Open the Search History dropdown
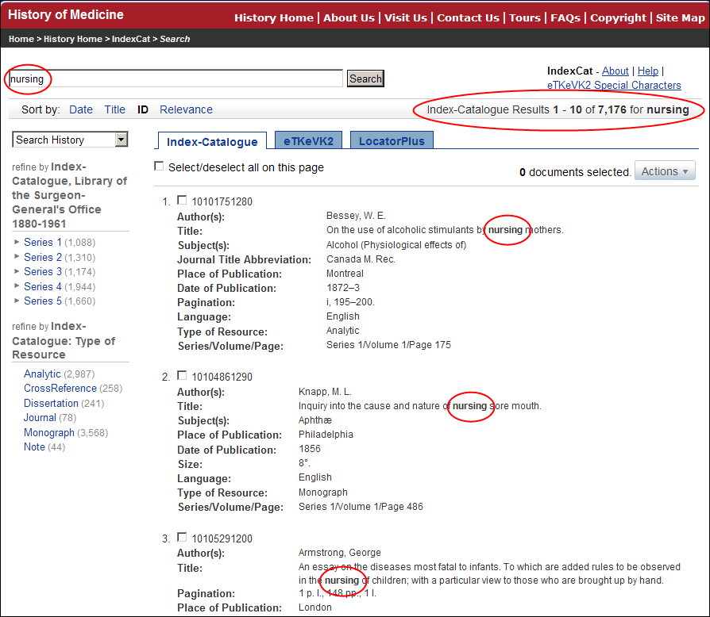Viewport: 710px width, 617px height. coord(70,140)
